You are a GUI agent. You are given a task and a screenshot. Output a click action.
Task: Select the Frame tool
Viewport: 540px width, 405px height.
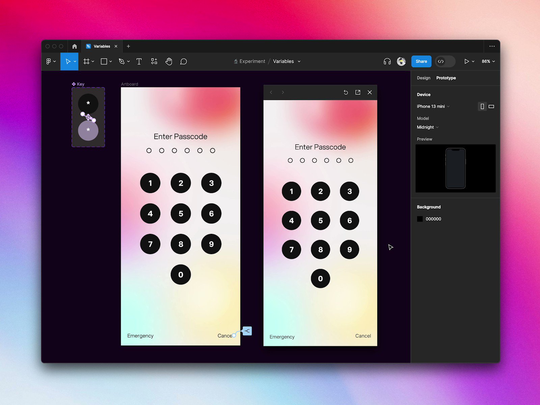click(87, 61)
